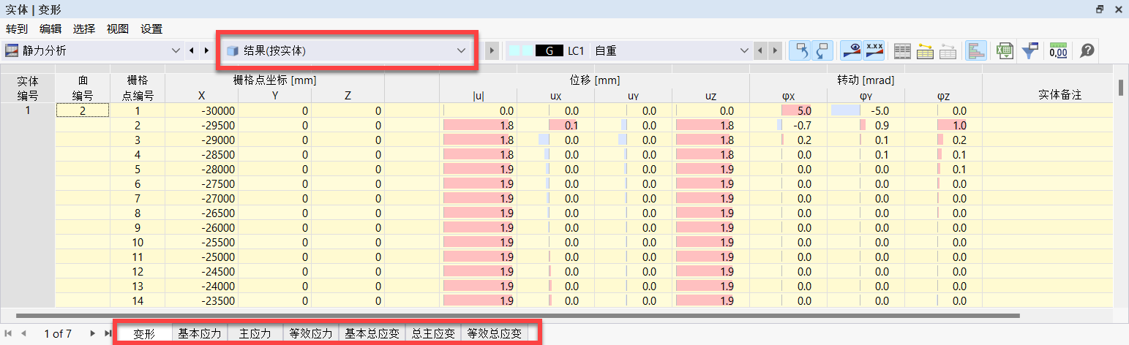Open the 设置 menu
This screenshot has height=345, width=1129.
pos(151,29)
